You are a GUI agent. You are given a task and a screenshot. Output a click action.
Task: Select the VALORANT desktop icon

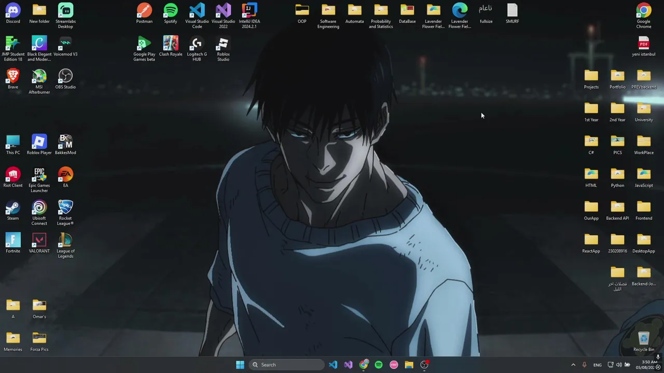tap(39, 243)
